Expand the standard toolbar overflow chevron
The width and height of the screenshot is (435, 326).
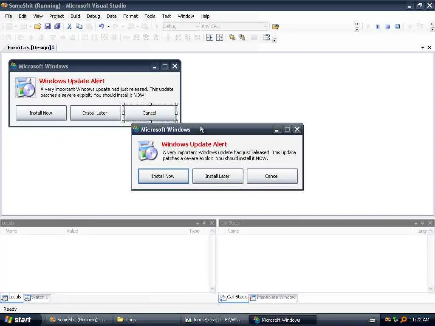point(357,27)
